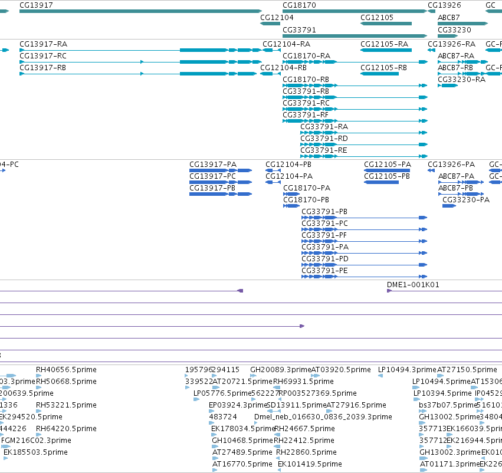Image resolution: width=502 pixels, height=473 pixels.
Task: Select transcript label CG33791-RA
Action: click(x=324, y=127)
